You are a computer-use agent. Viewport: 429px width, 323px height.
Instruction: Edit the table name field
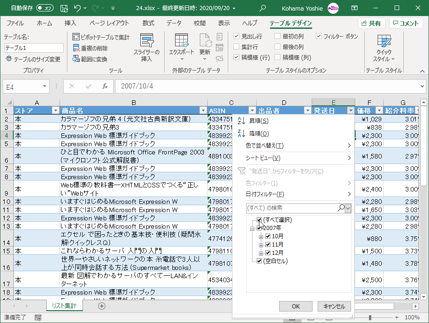(34, 48)
